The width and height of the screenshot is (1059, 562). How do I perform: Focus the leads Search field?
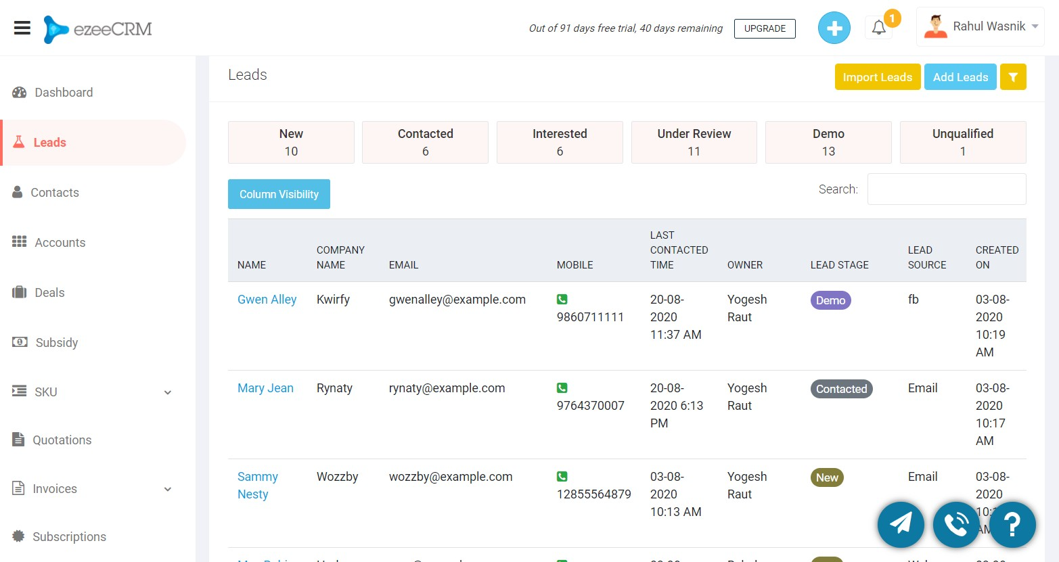click(x=947, y=189)
